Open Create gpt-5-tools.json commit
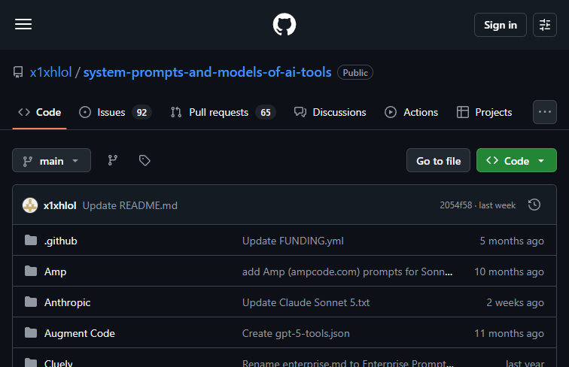569x367 pixels. tap(296, 333)
